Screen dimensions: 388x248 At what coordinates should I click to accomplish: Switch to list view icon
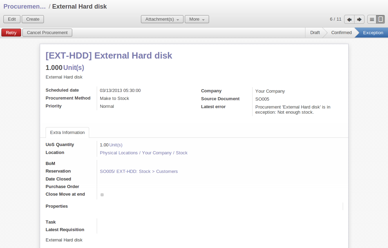click(372, 19)
